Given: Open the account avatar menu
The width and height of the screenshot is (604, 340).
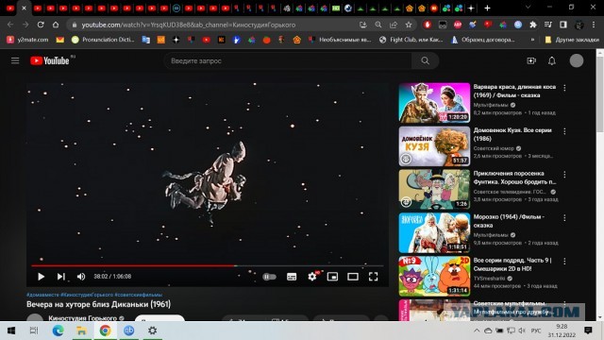Looking at the screenshot, I should click(577, 60).
